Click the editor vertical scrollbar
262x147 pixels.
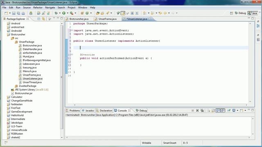point(250,62)
